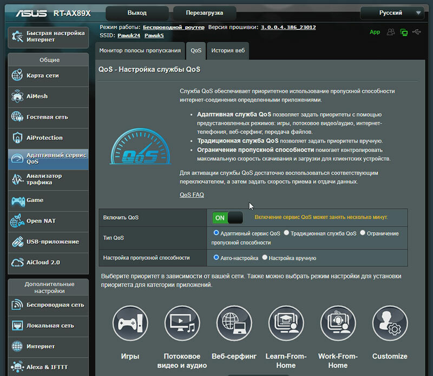Open AiProtection shield icon
Screen dimensions: 433x376
tap(17, 137)
